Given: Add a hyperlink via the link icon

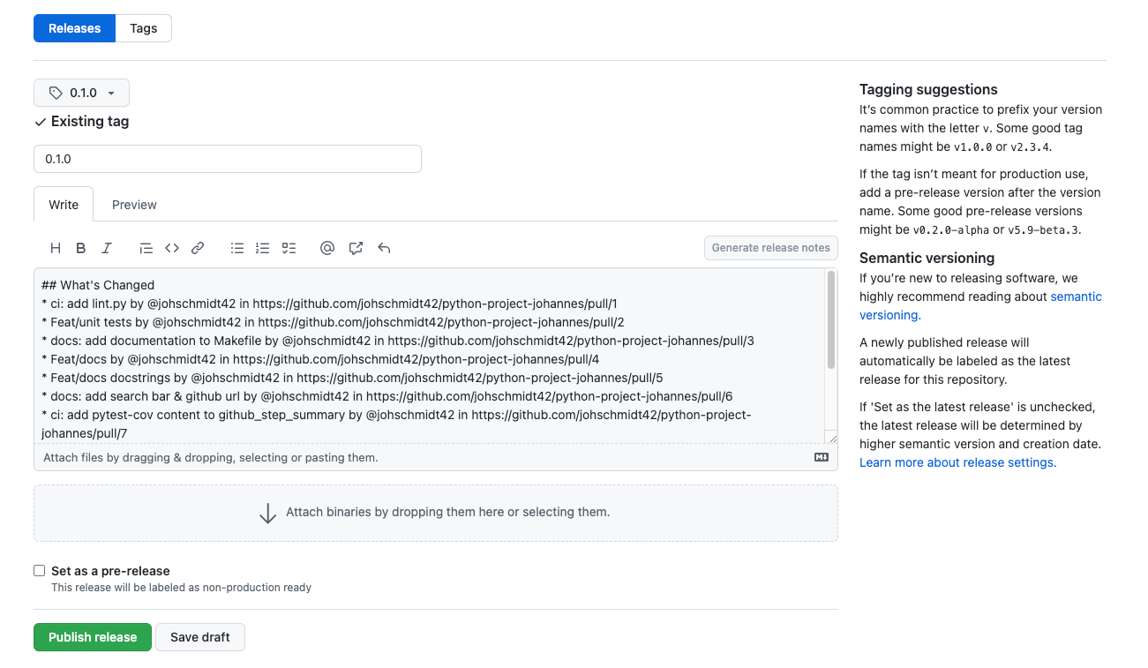Looking at the screenshot, I should click(198, 249).
